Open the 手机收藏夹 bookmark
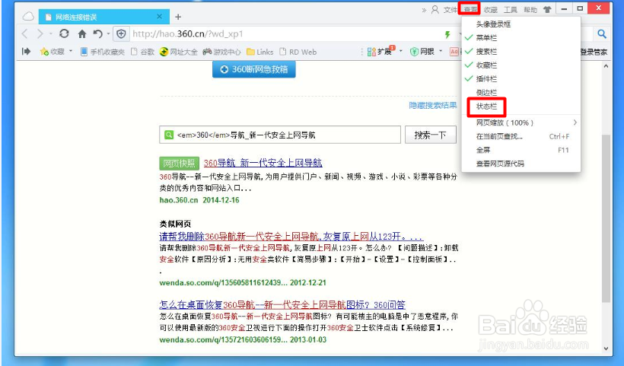624x366 pixels. 102,52
